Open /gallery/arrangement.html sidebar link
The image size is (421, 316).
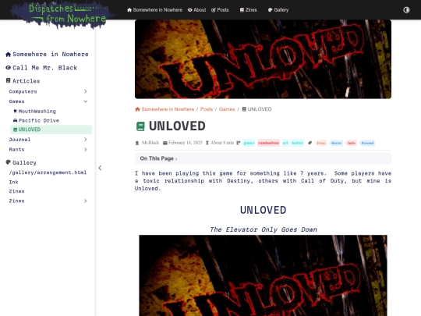(x=48, y=172)
